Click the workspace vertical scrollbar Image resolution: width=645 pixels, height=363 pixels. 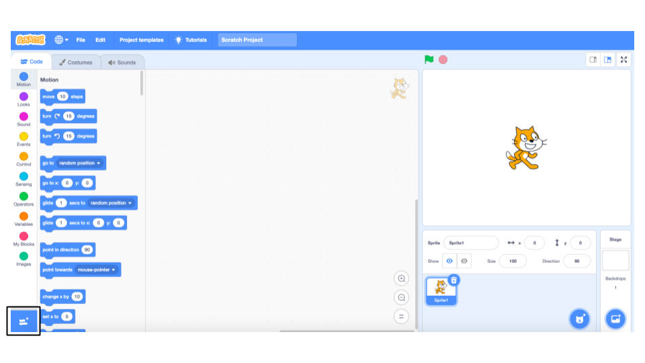[x=417, y=264]
